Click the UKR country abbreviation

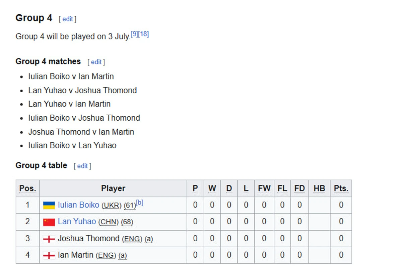click(x=112, y=205)
